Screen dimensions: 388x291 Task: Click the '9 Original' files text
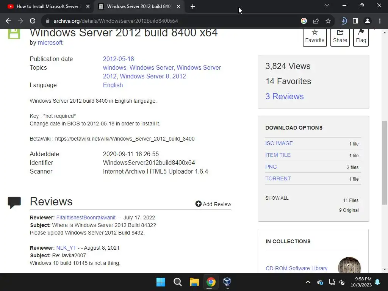click(349, 210)
